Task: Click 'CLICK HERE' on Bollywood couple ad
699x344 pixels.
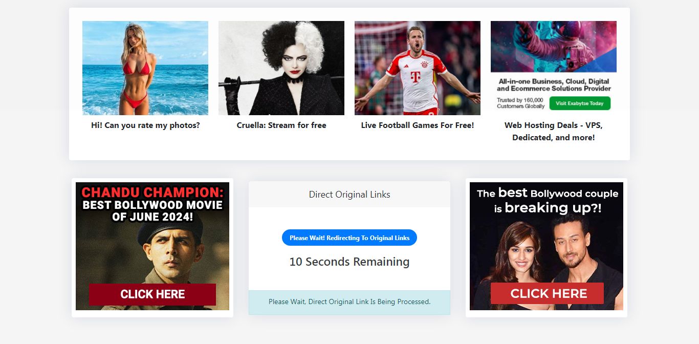Action: [x=548, y=293]
